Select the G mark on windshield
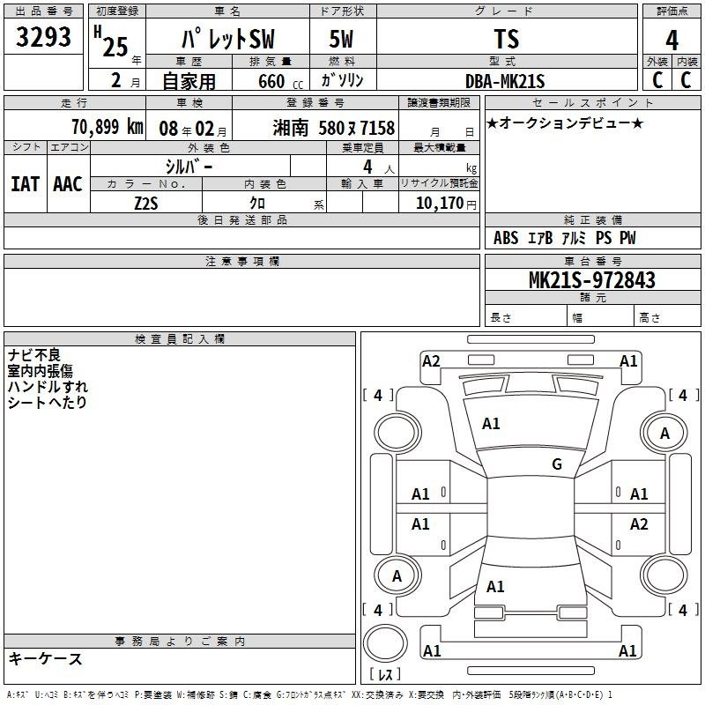Screen dimensions: 705x705 click(557, 464)
